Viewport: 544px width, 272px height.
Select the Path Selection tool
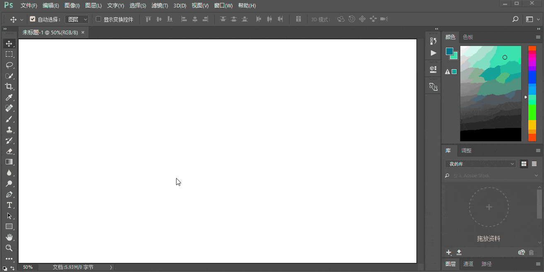point(9,216)
